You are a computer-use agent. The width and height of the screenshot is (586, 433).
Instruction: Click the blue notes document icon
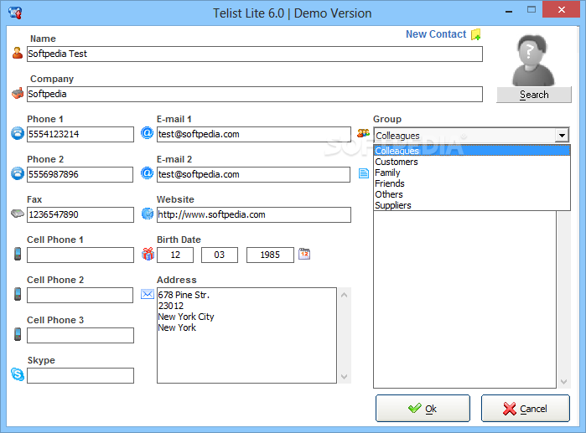pos(364,173)
